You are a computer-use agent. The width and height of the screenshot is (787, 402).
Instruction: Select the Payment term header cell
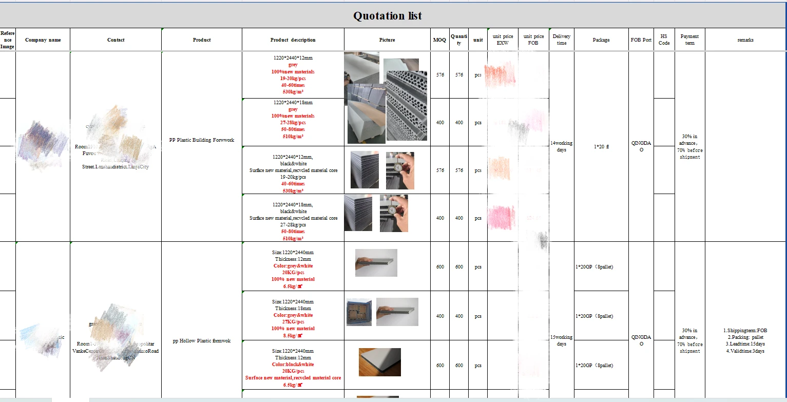689,40
